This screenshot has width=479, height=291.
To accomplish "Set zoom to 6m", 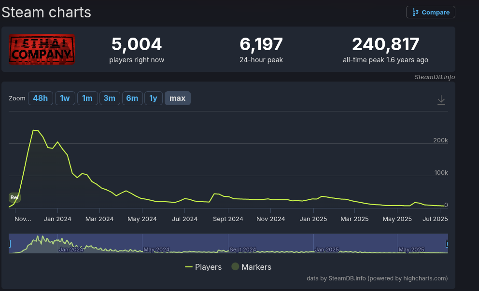I will click(132, 98).
